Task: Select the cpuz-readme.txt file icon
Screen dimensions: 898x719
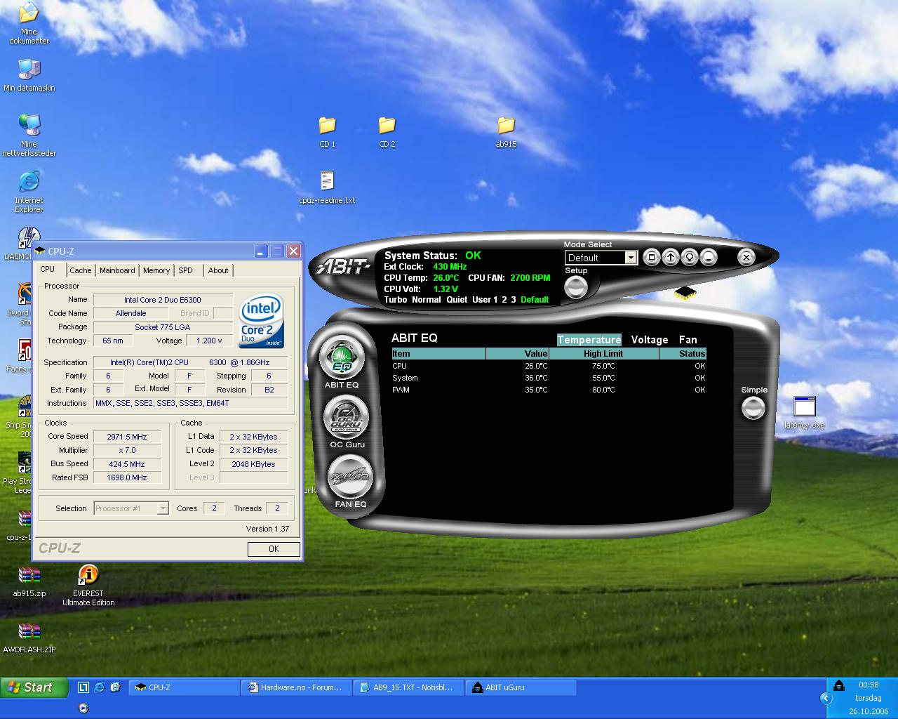Action: click(327, 187)
